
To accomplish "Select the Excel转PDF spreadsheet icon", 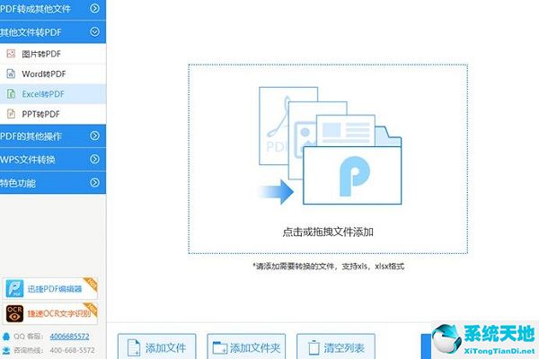I will (11, 93).
